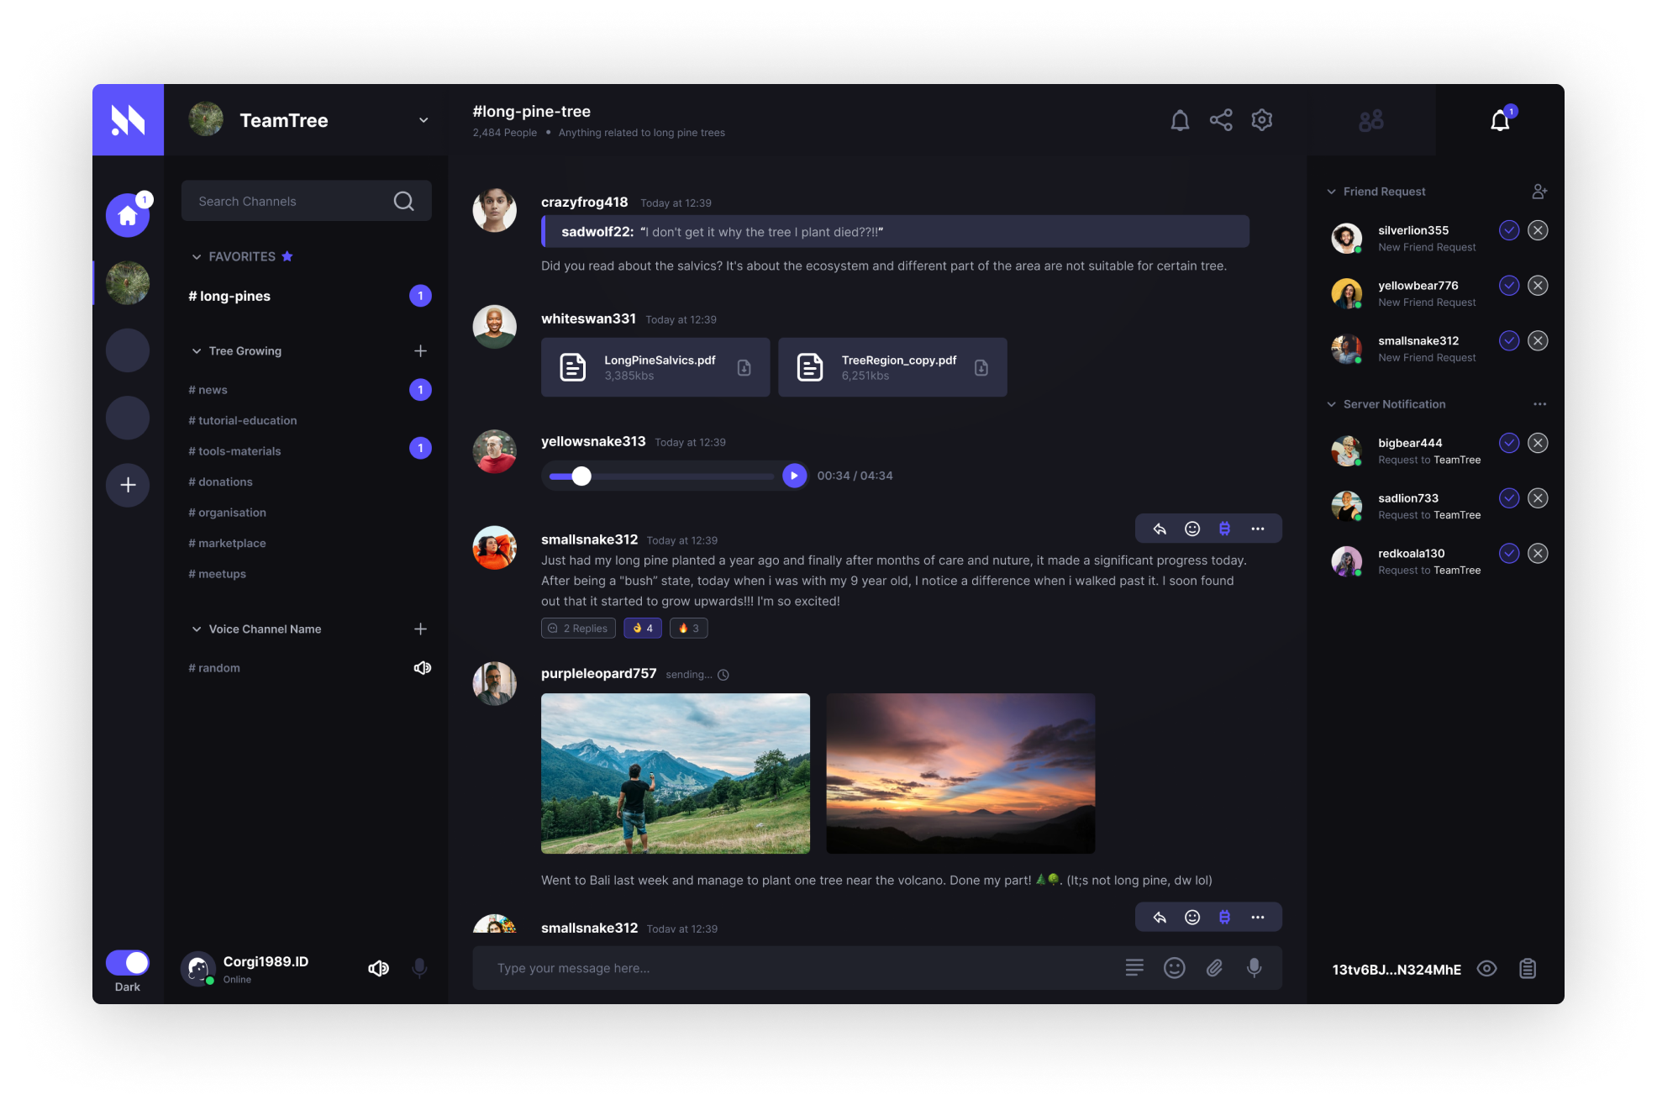The width and height of the screenshot is (1657, 1105).
Task: Open the channel share icon
Action: (1220, 120)
